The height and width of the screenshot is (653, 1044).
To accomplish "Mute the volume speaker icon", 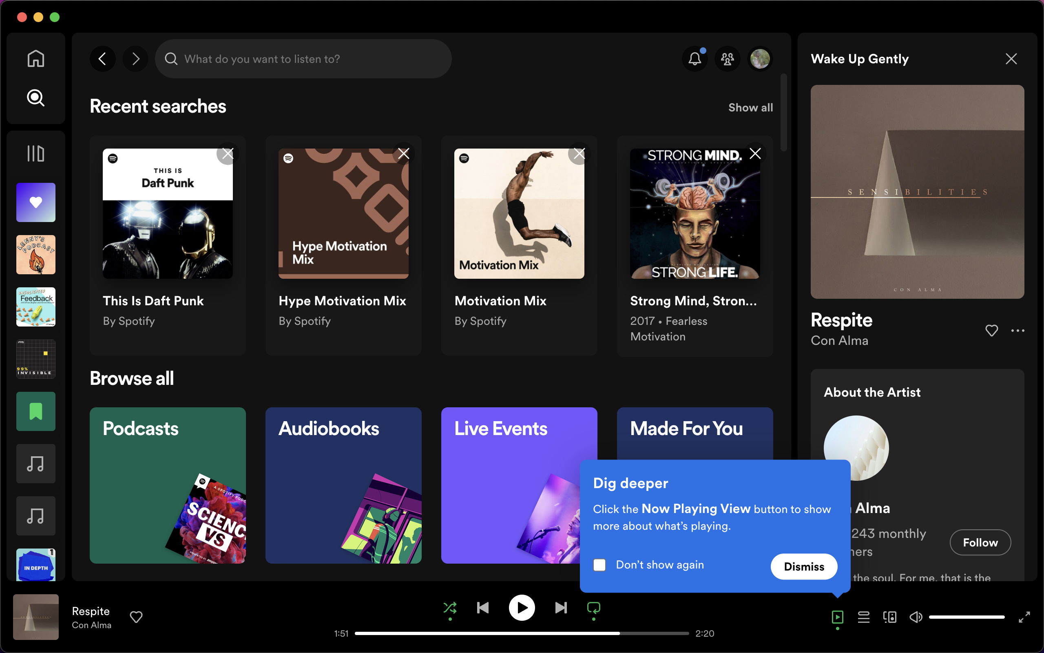I will 916,617.
